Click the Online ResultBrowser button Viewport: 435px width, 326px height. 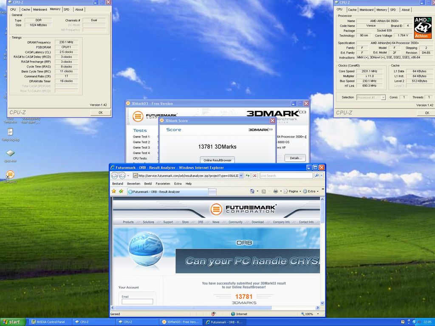click(217, 160)
